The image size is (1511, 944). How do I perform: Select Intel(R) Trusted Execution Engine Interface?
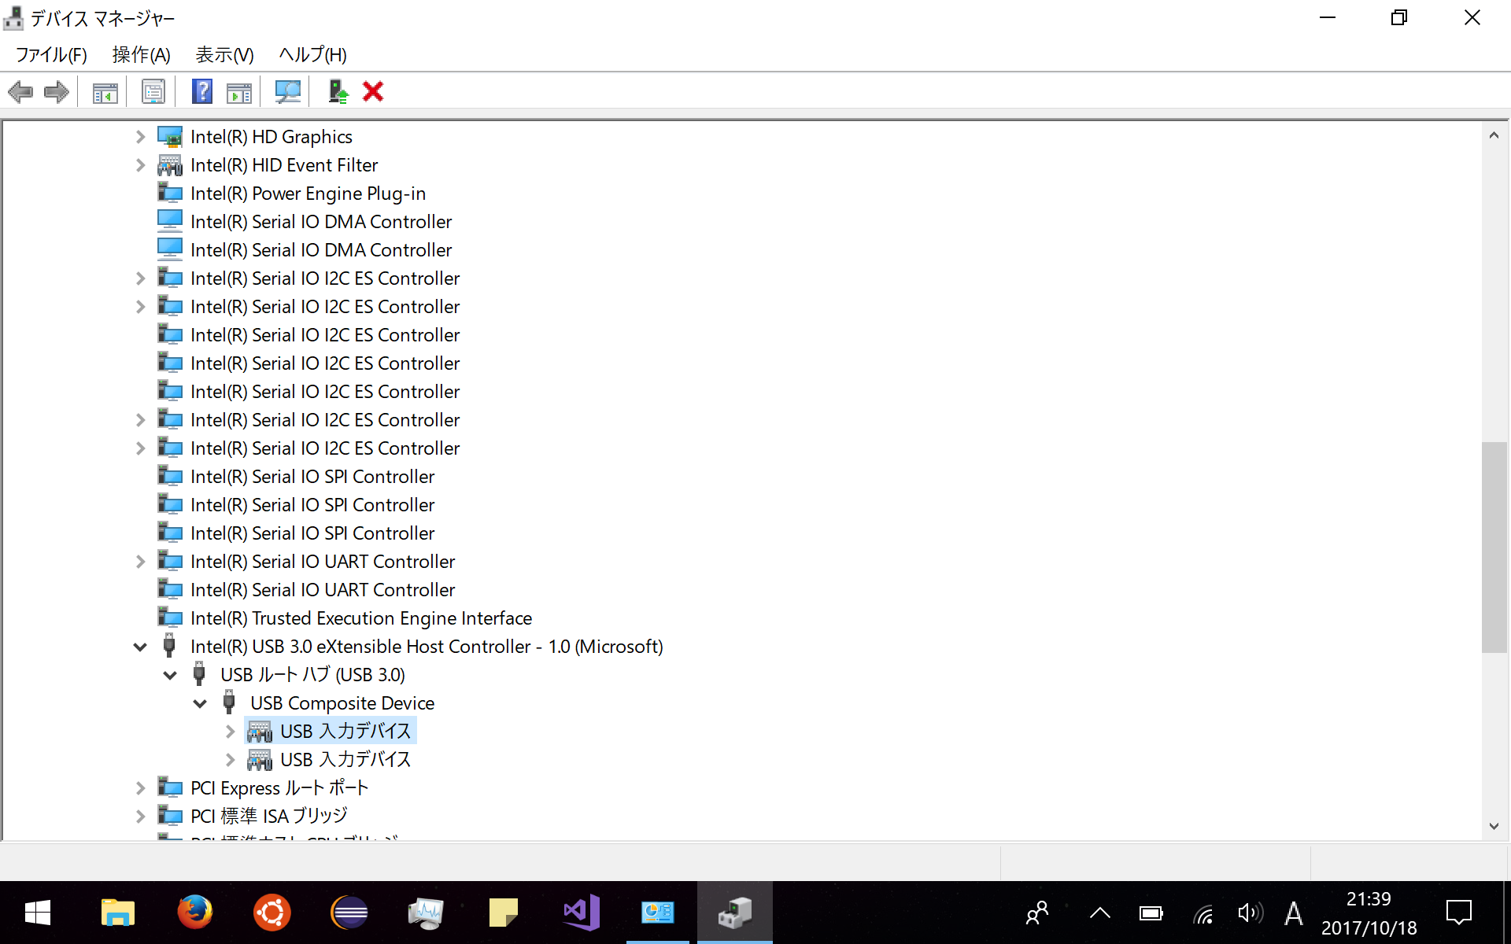pos(360,618)
